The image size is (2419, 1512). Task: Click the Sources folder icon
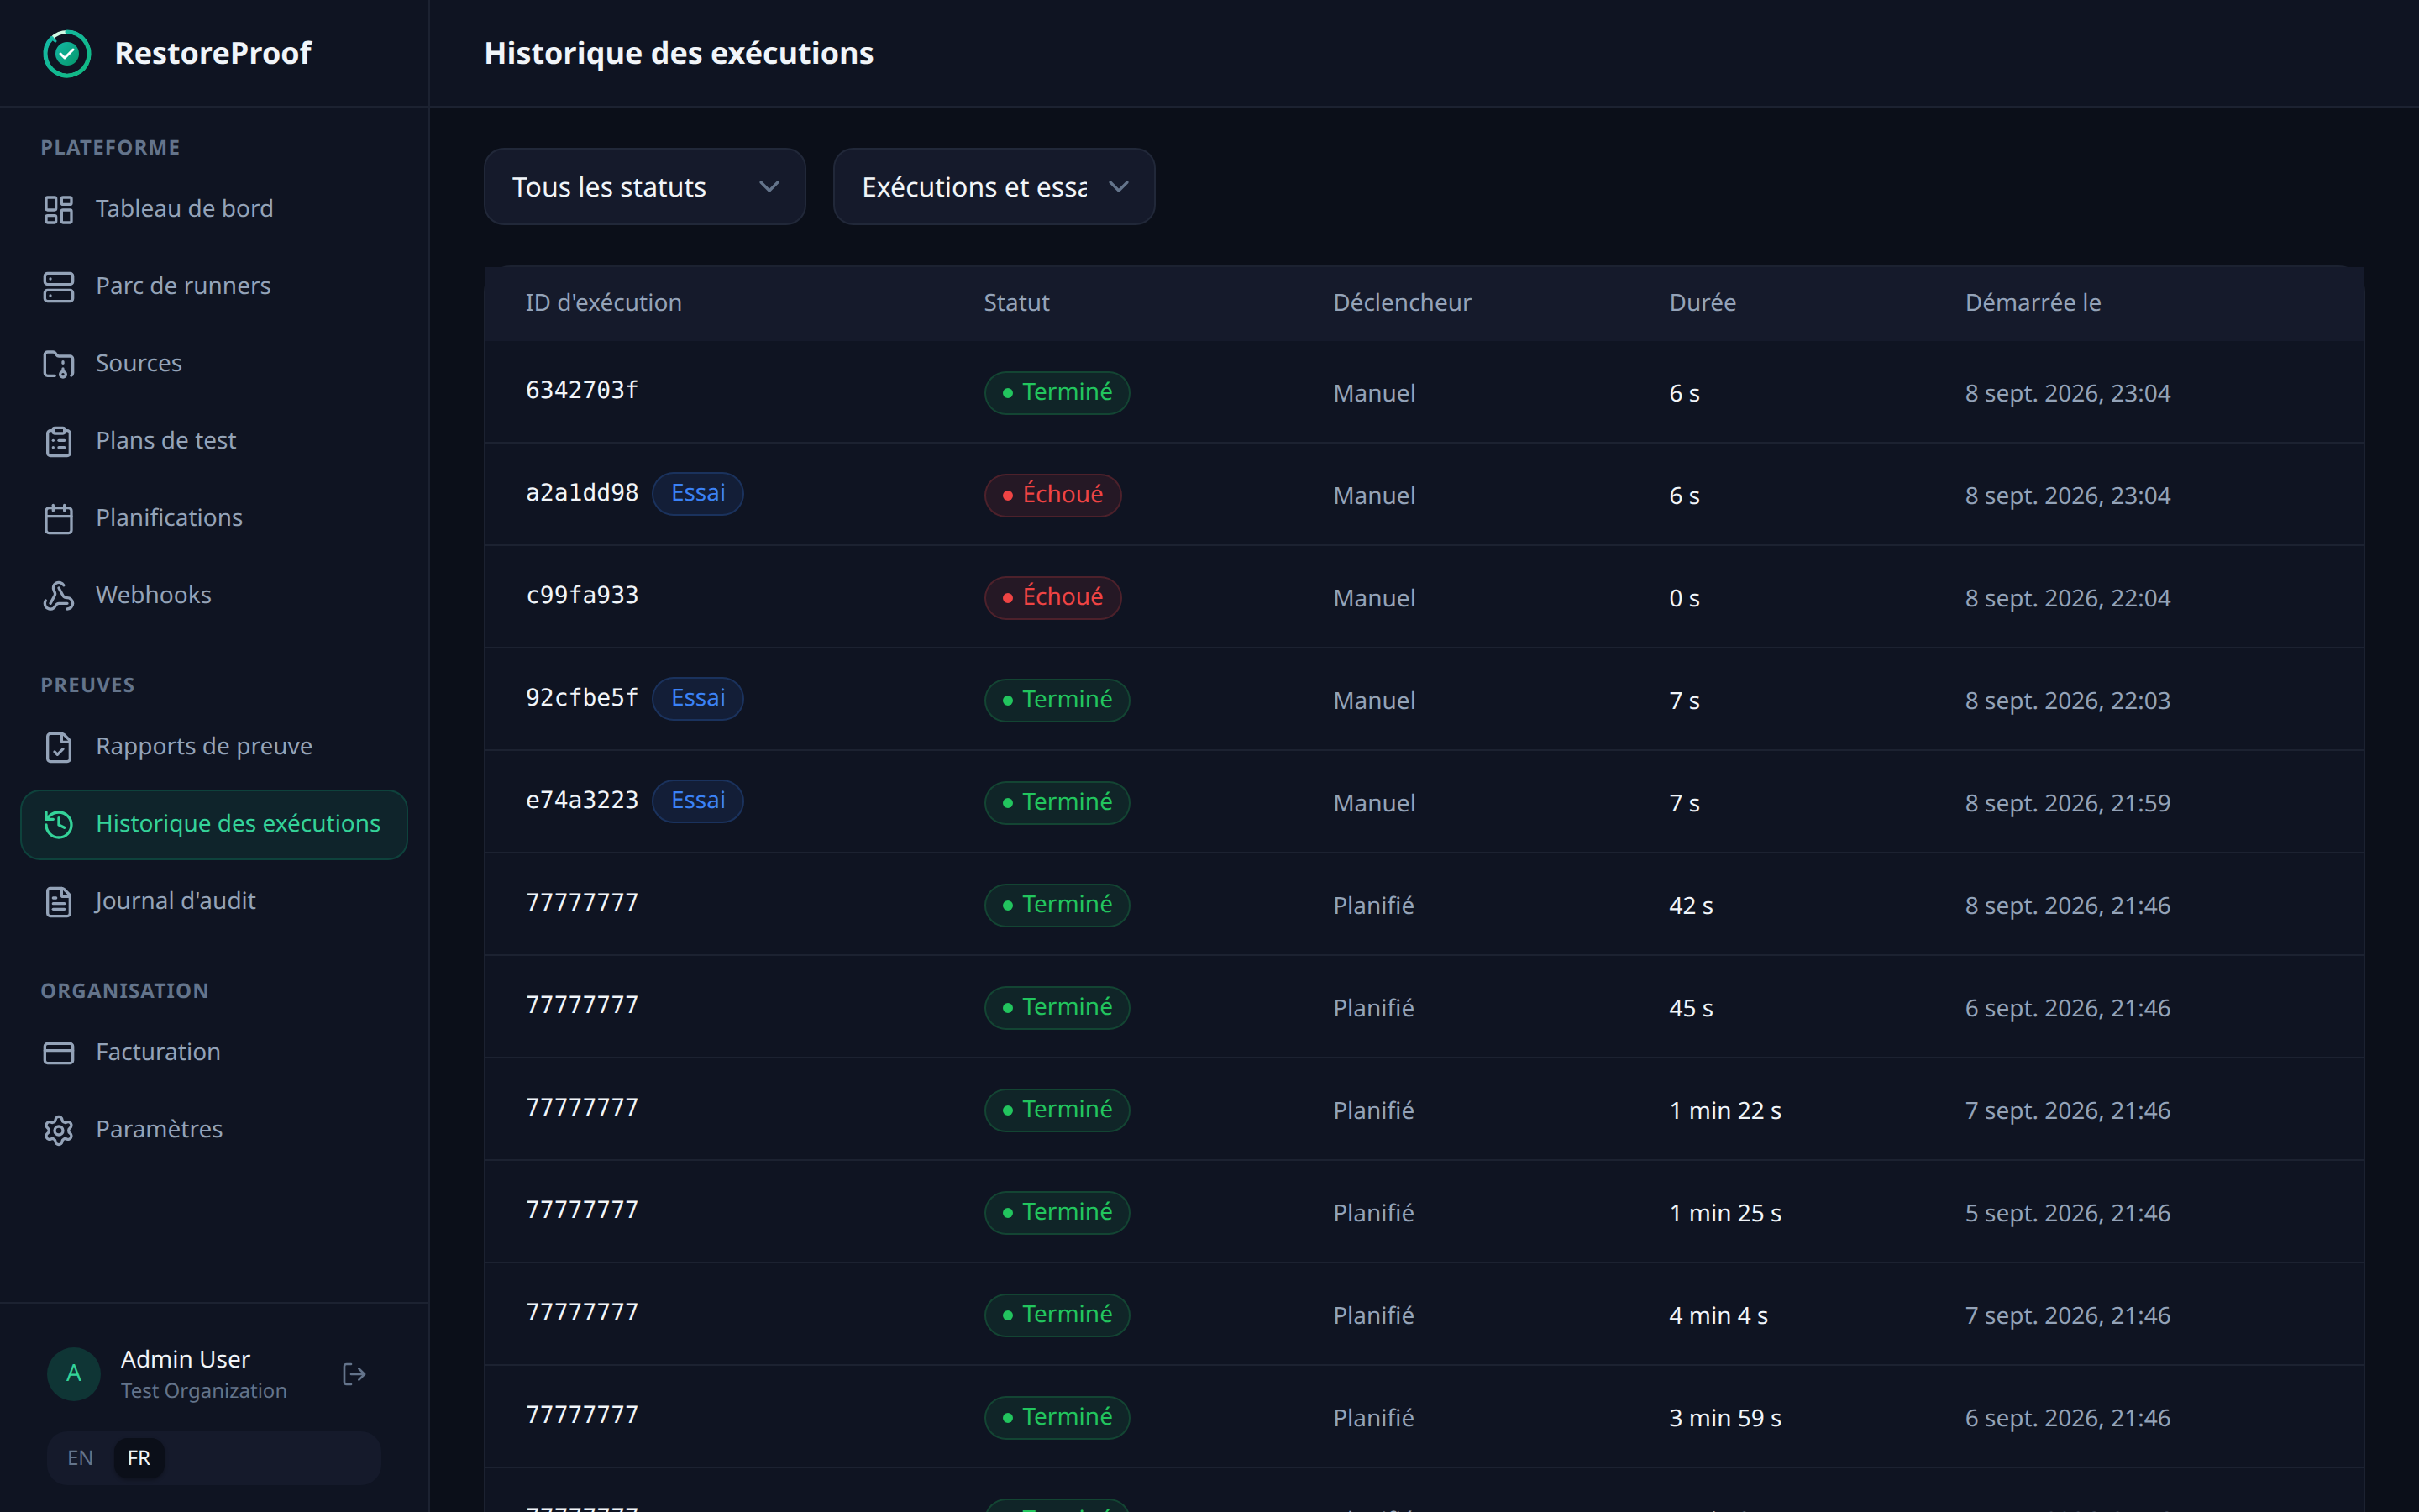point(59,364)
